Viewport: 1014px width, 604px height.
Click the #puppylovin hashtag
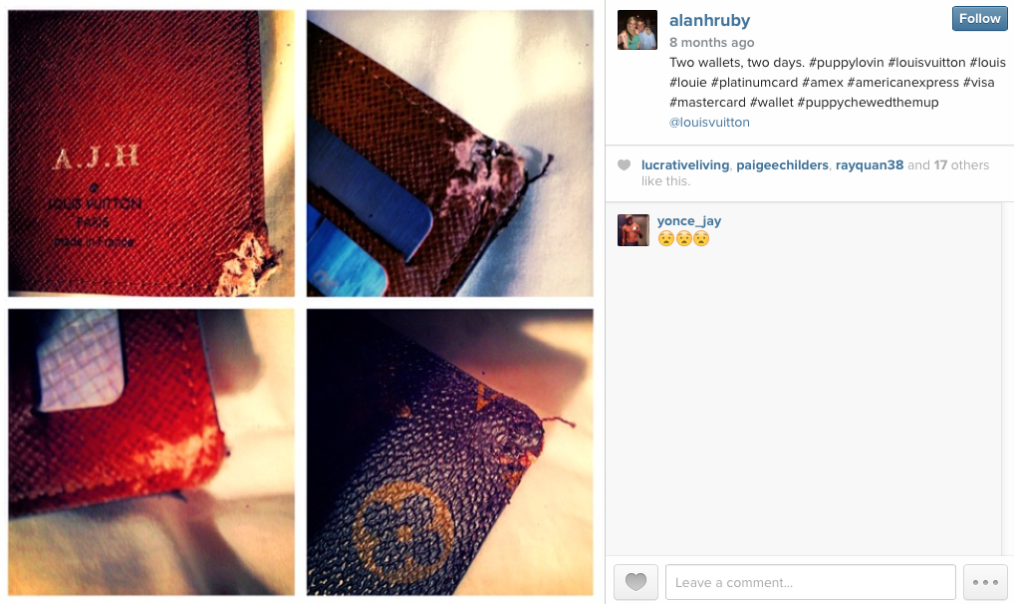846,63
